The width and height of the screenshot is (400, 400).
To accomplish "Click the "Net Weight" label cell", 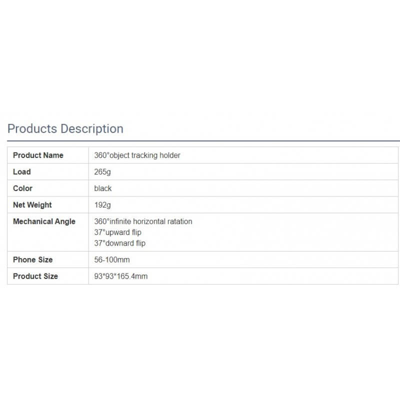I will 32,204.
